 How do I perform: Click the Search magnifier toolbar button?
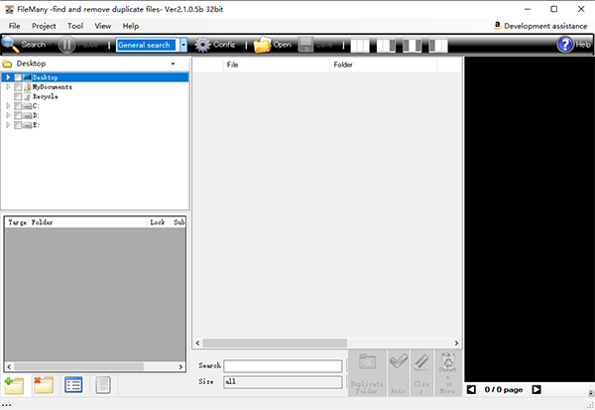tap(25, 45)
